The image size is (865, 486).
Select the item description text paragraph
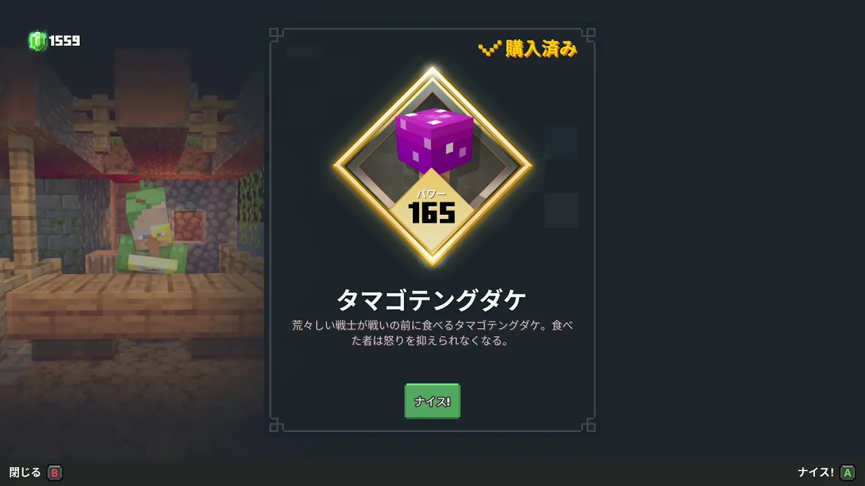432,333
